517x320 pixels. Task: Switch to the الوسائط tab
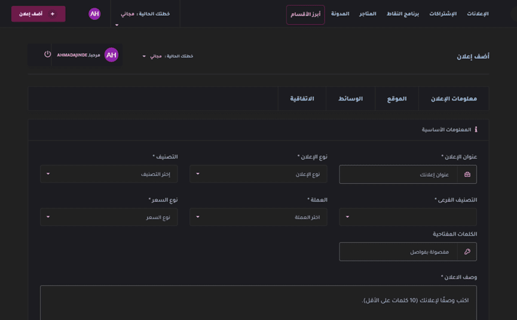[x=350, y=99]
